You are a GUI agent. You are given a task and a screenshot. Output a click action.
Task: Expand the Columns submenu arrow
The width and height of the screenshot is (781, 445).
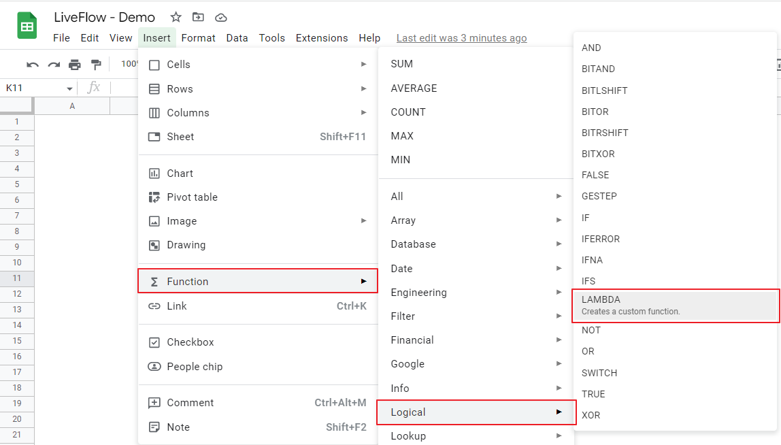pyautogui.click(x=363, y=113)
